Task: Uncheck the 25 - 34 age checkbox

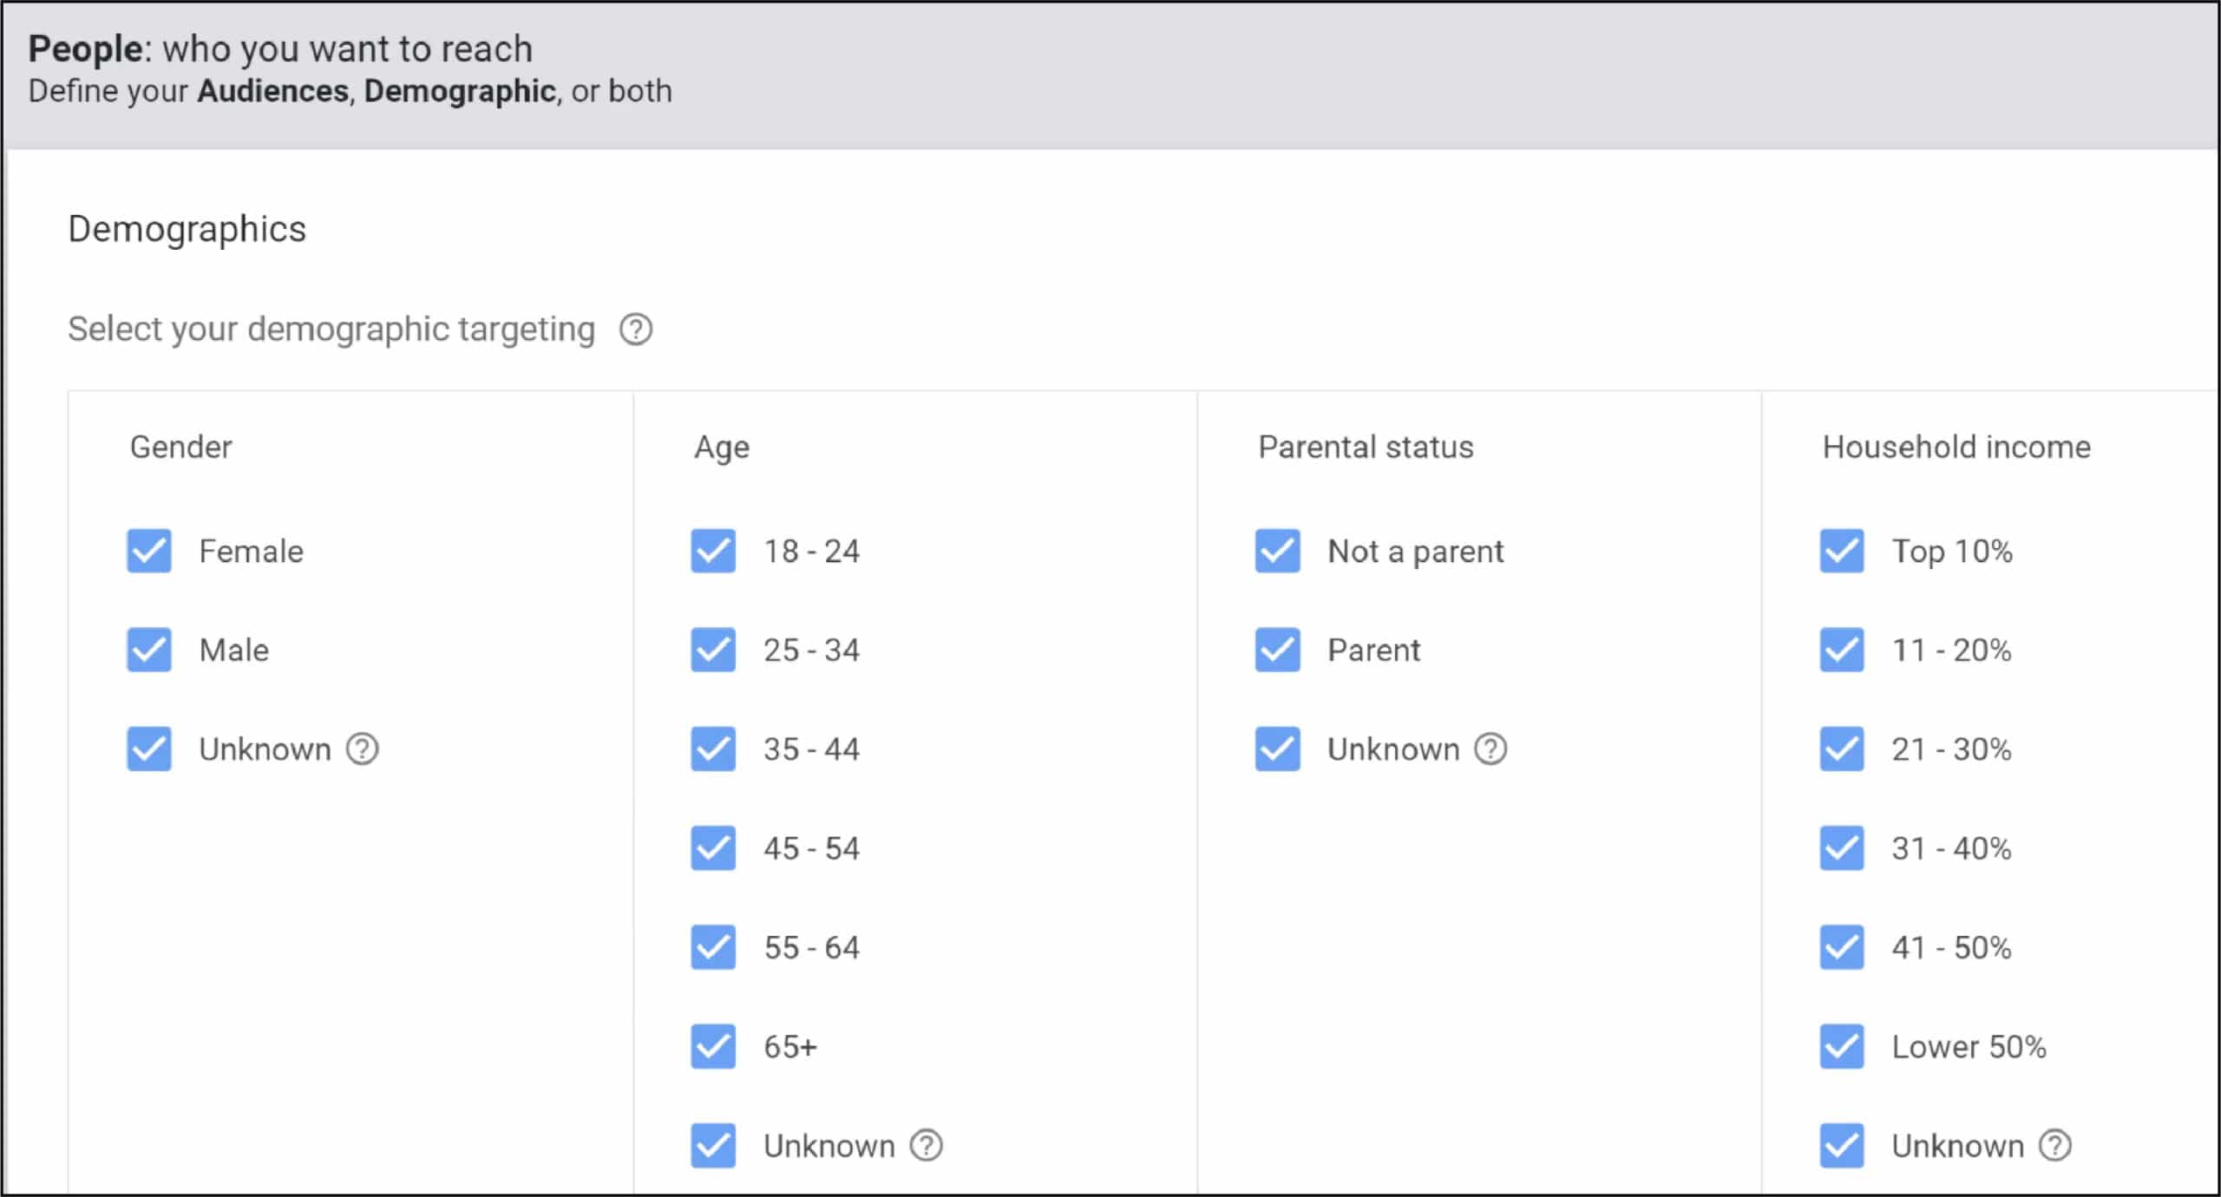Action: 713,650
